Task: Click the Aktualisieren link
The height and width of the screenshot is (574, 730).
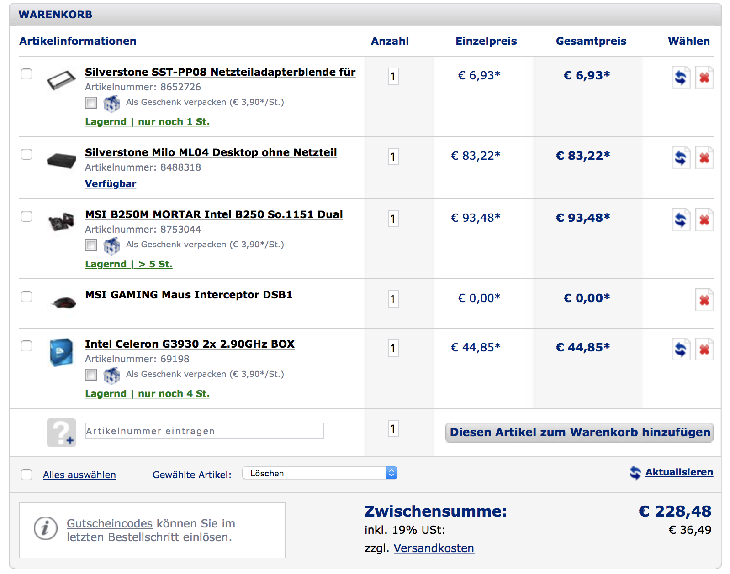Action: point(679,472)
